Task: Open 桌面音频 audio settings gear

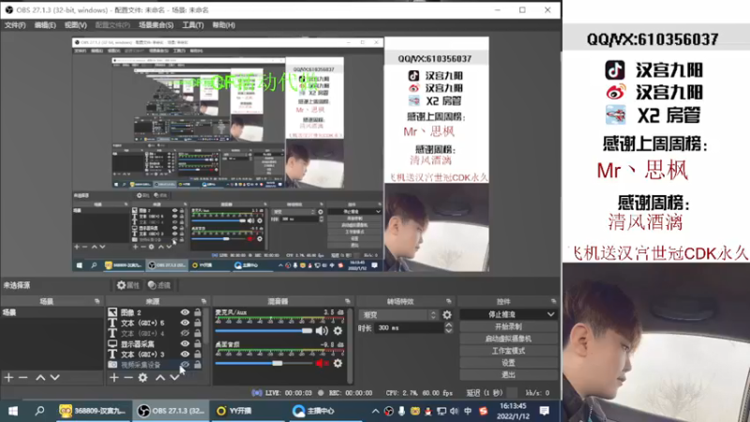Action: [337, 363]
